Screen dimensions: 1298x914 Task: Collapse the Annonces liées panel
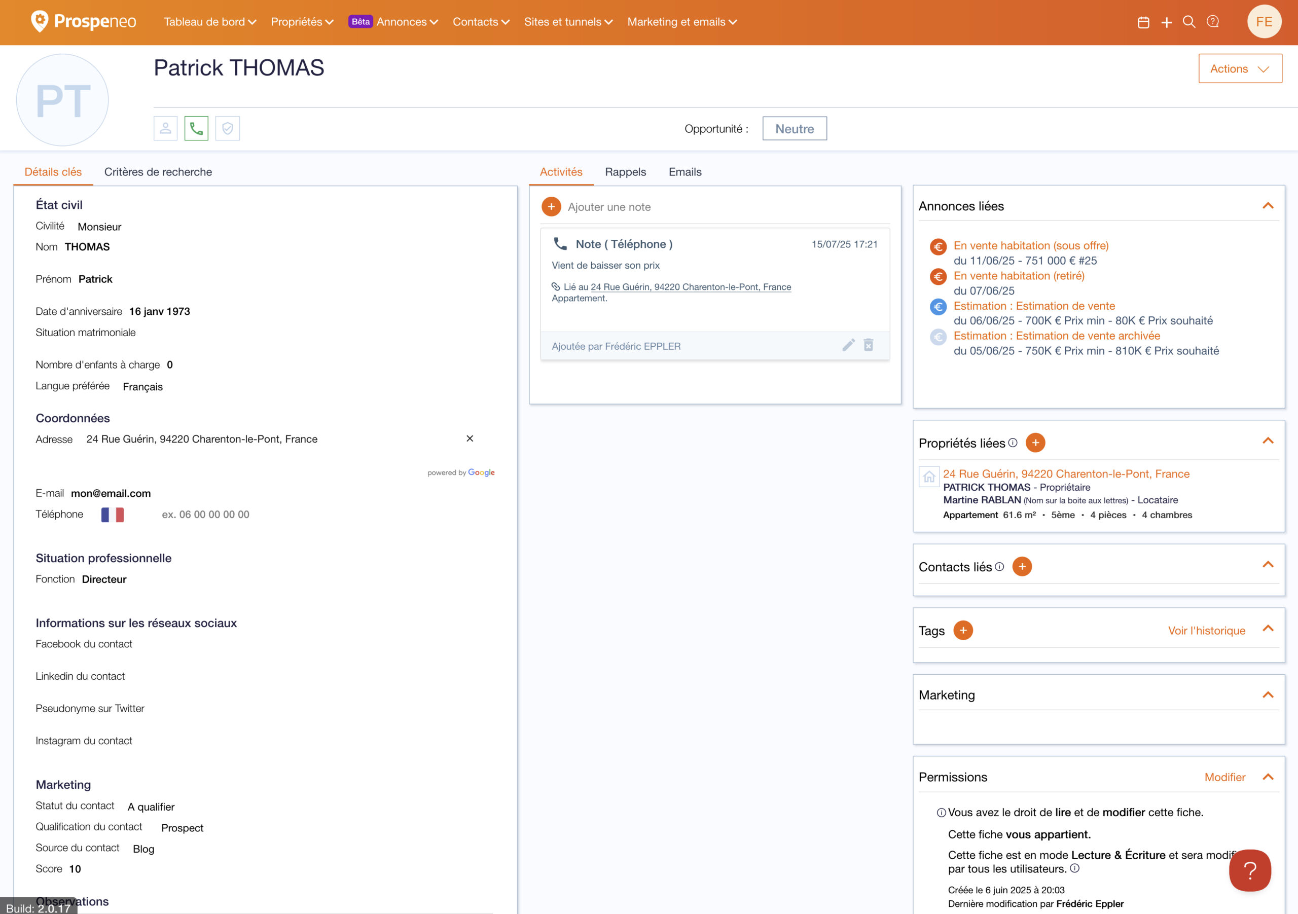(1268, 206)
